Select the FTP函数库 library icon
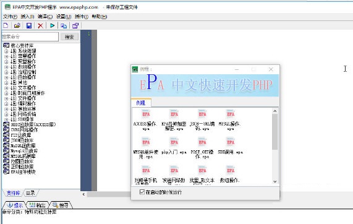The width and height of the screenshot is (353, 224). pos(6,135)
